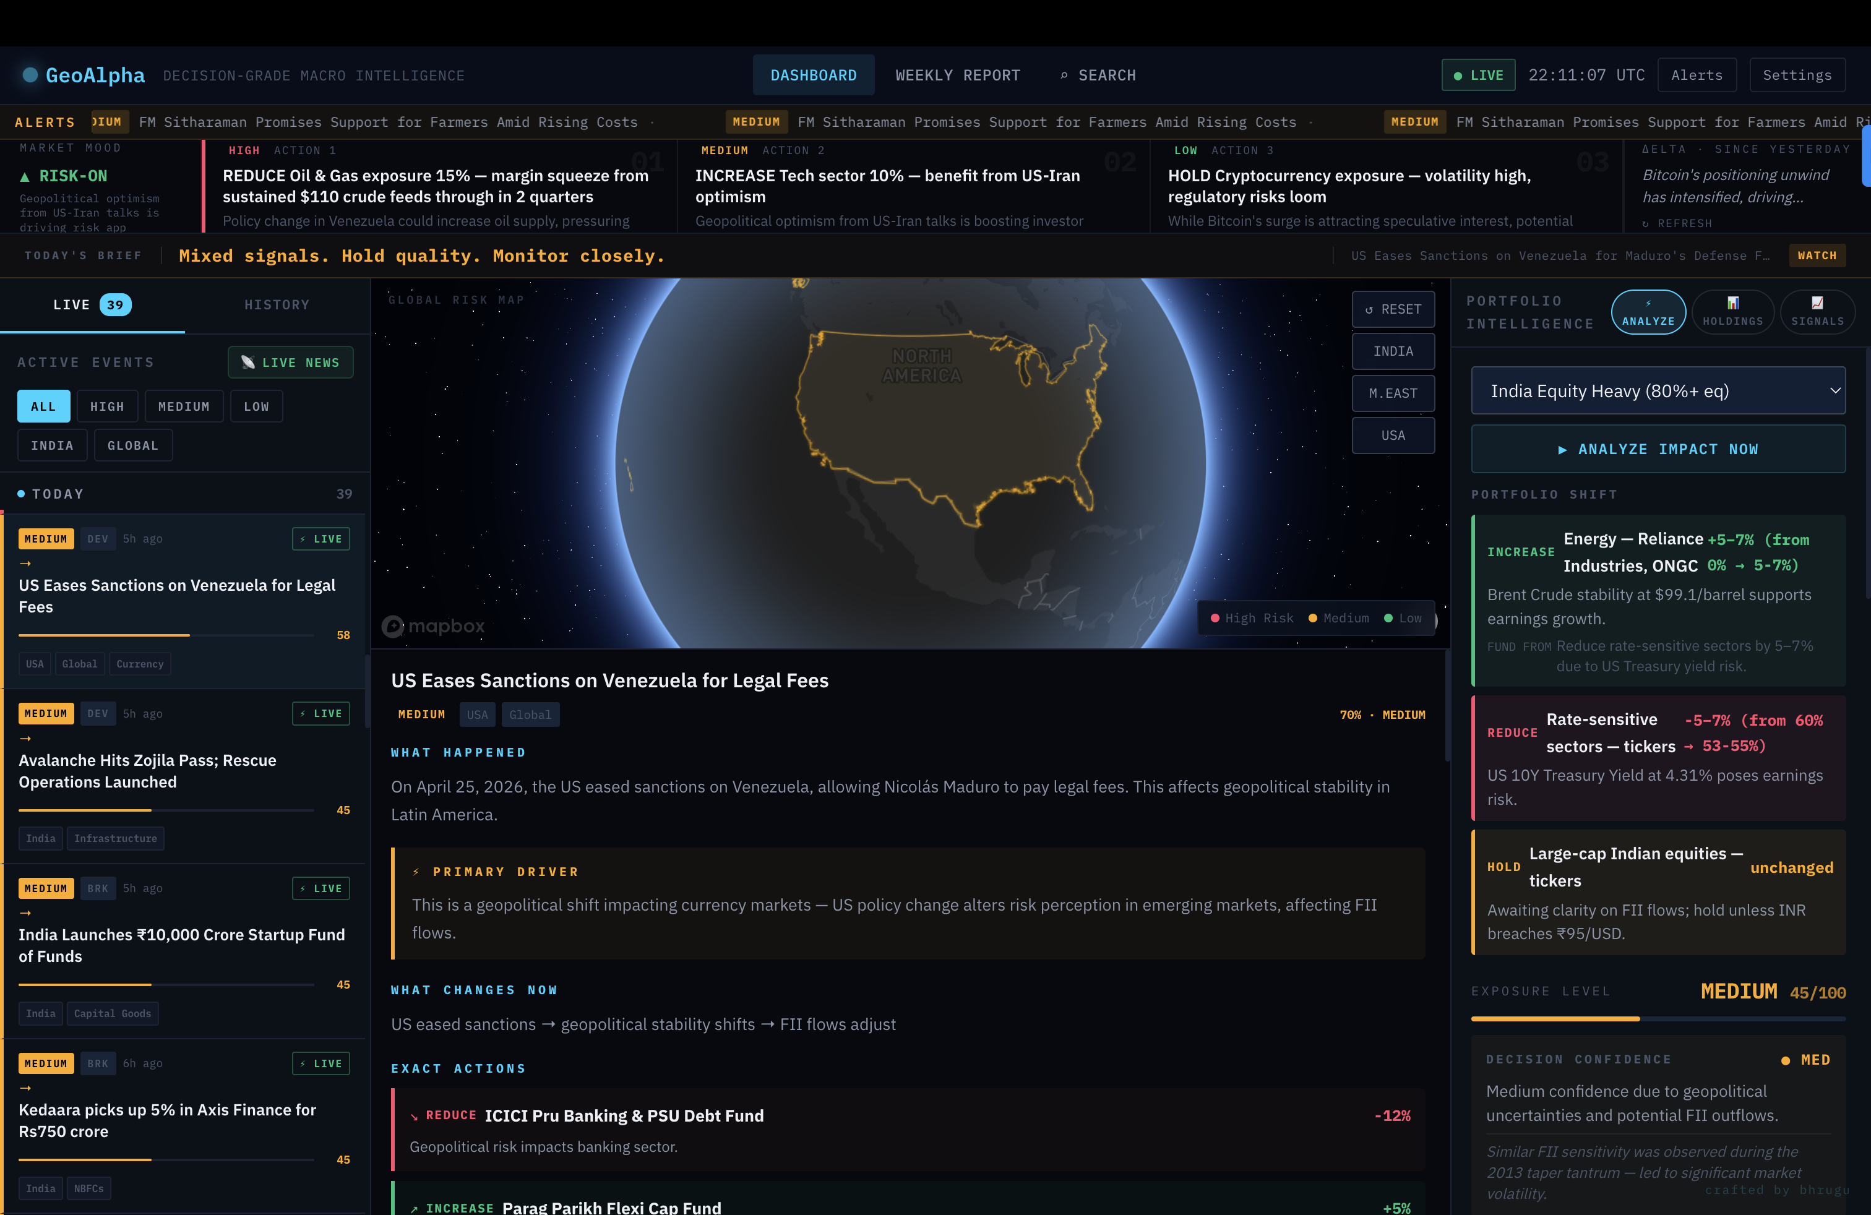The height and width of the screenshot is (1215, 1871).
Task: Click the GeoAlpha logo dot
Action: coord(30,75)
